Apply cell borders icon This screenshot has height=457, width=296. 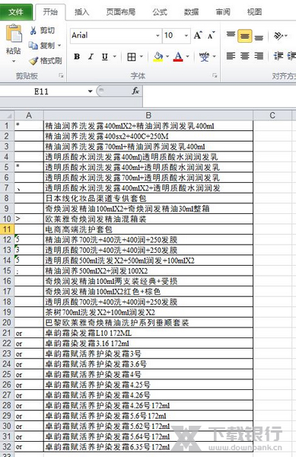point(132,56)
